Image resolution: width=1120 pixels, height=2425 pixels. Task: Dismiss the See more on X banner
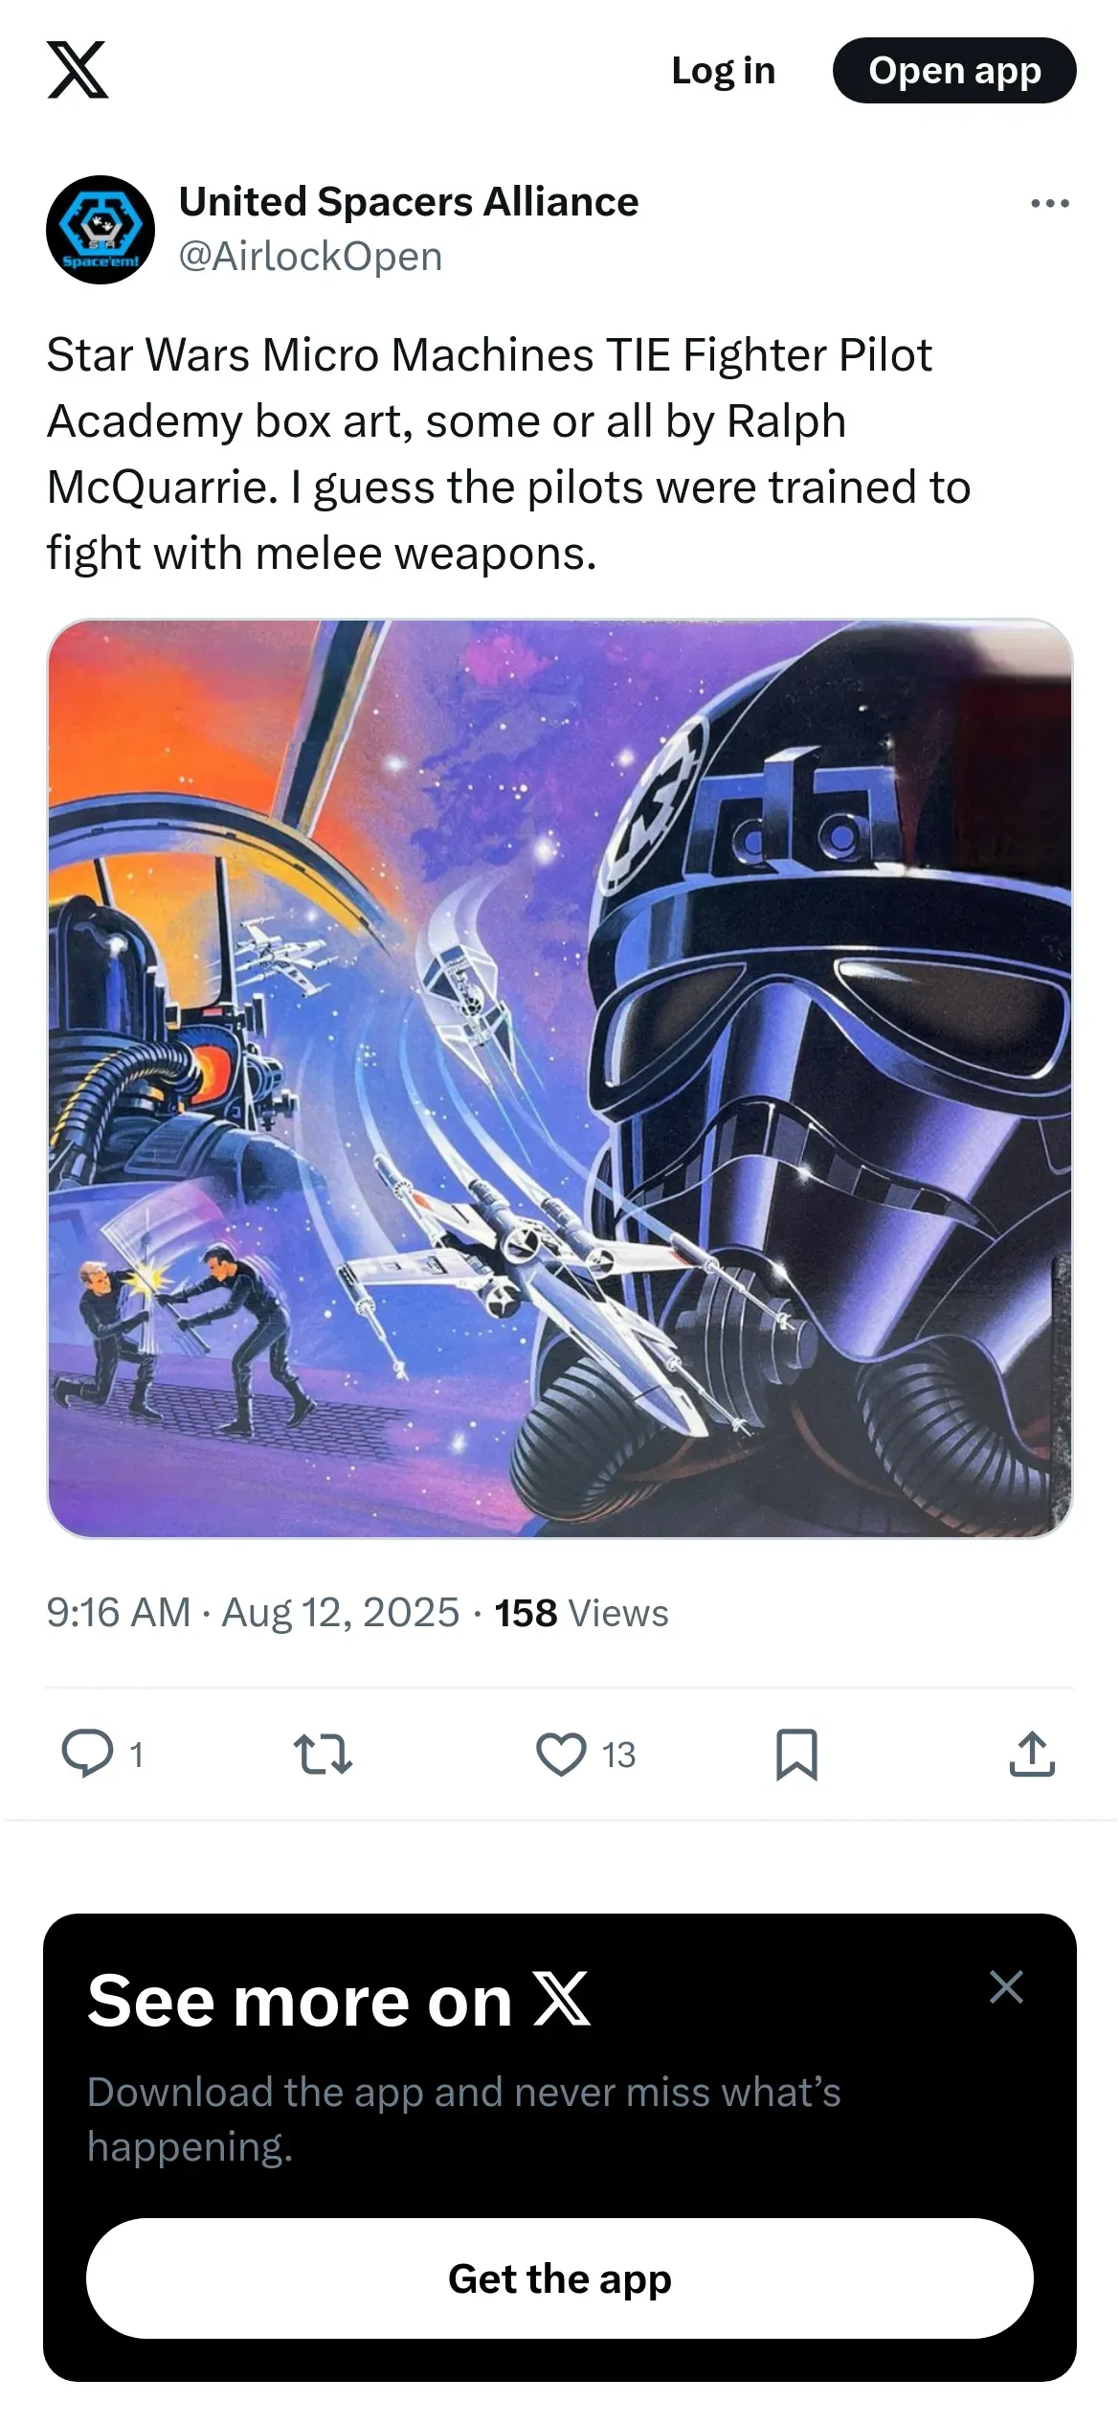(x=1006, y=1987)
